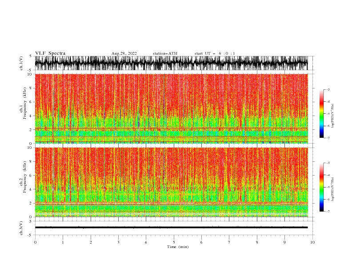Click the ch.1 voltage waveform trace

tap(171, 63)
